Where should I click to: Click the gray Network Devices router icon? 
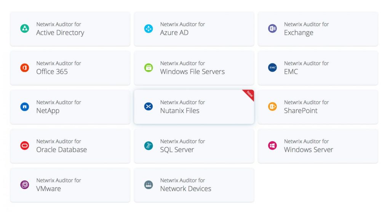coord(149,185)
